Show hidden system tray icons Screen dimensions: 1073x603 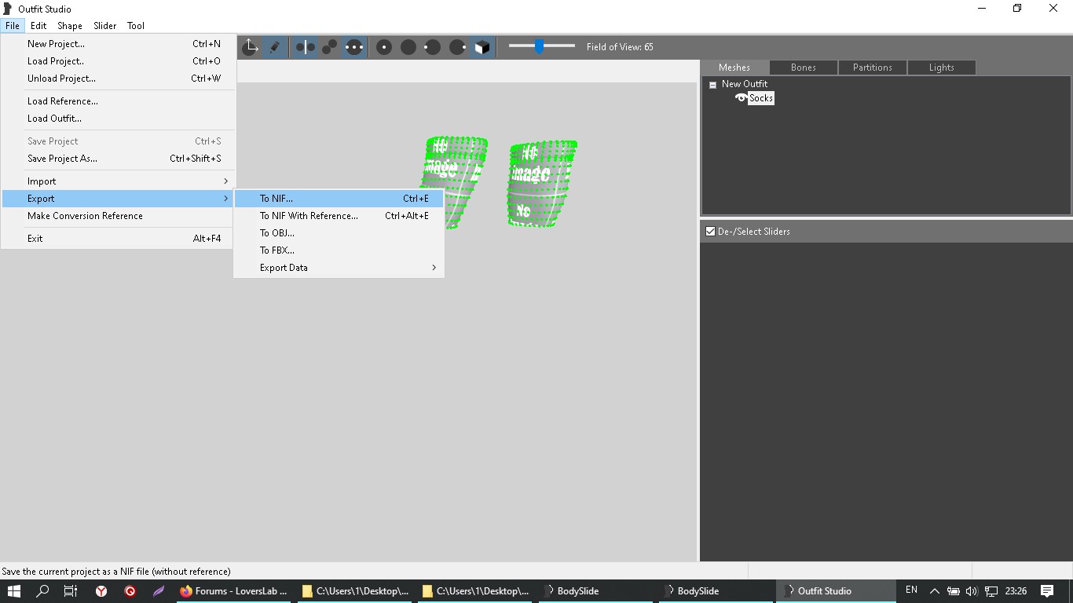click(935, 591)
